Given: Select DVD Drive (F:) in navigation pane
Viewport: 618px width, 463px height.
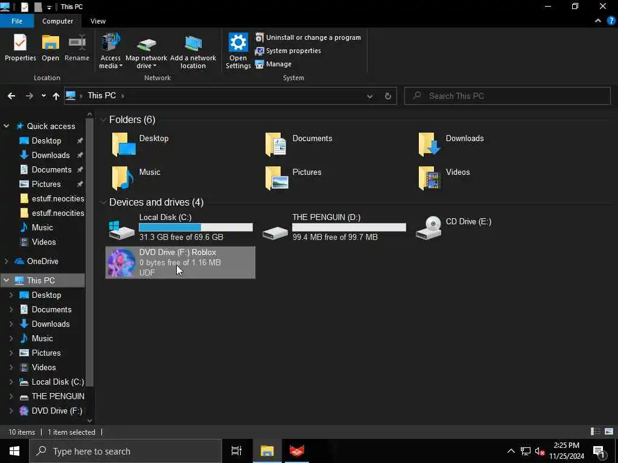Looking at the screenshot, I should 57,411.
